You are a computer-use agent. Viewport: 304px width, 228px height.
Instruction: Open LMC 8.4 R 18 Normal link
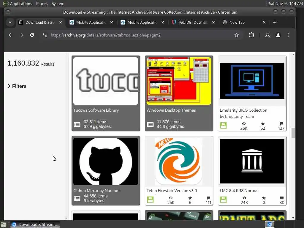[239, 191]
